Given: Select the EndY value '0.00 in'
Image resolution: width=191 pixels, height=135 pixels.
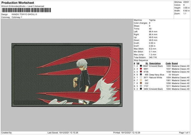Looking at the screenshot, I should coord(152,46).
